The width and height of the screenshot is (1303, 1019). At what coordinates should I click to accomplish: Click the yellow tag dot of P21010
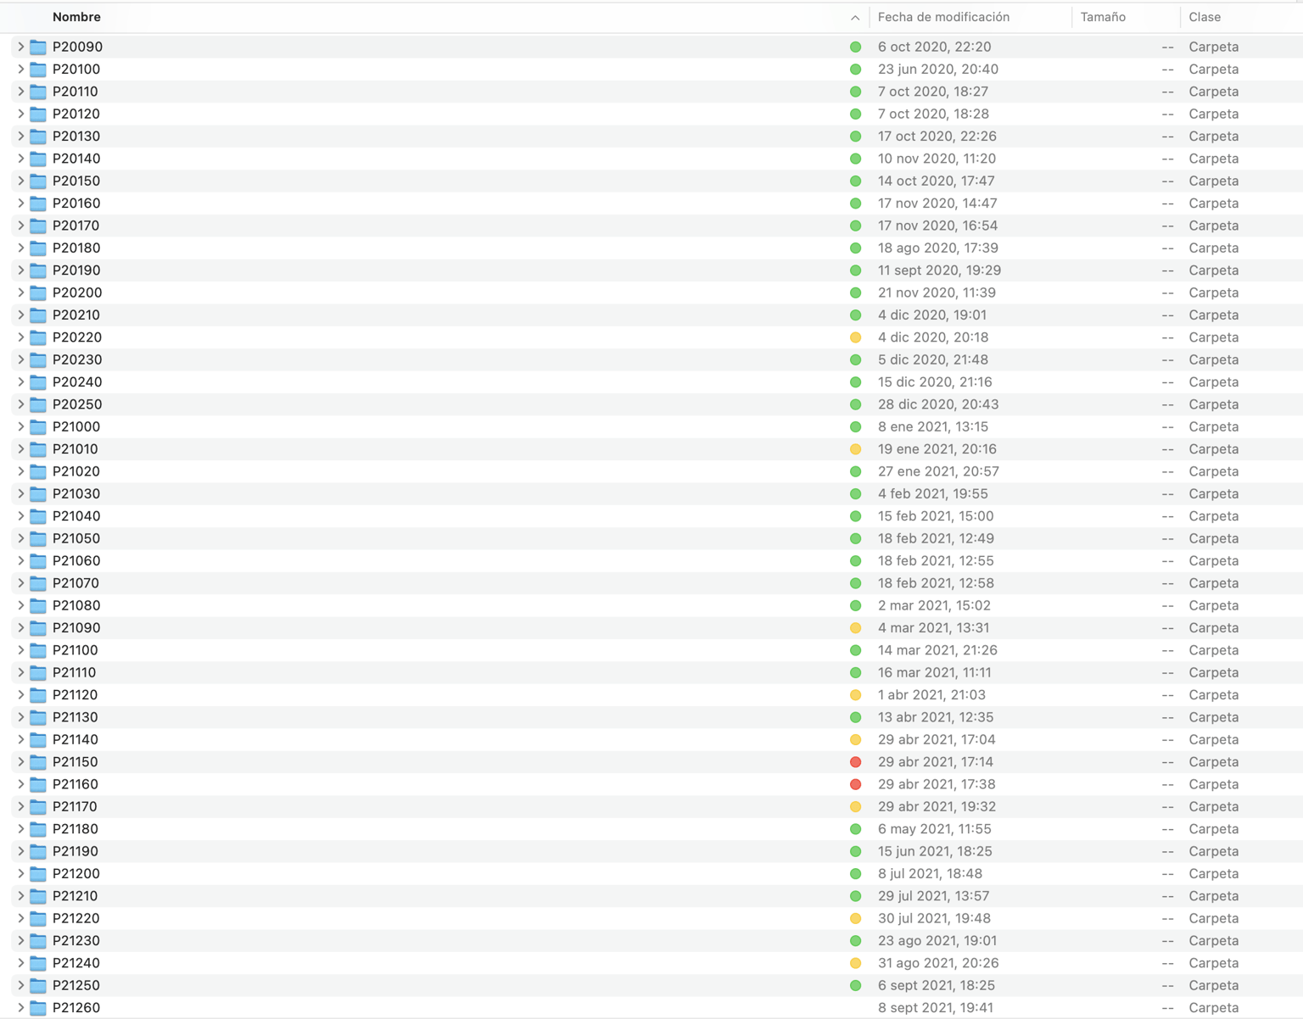click(855, 449)
